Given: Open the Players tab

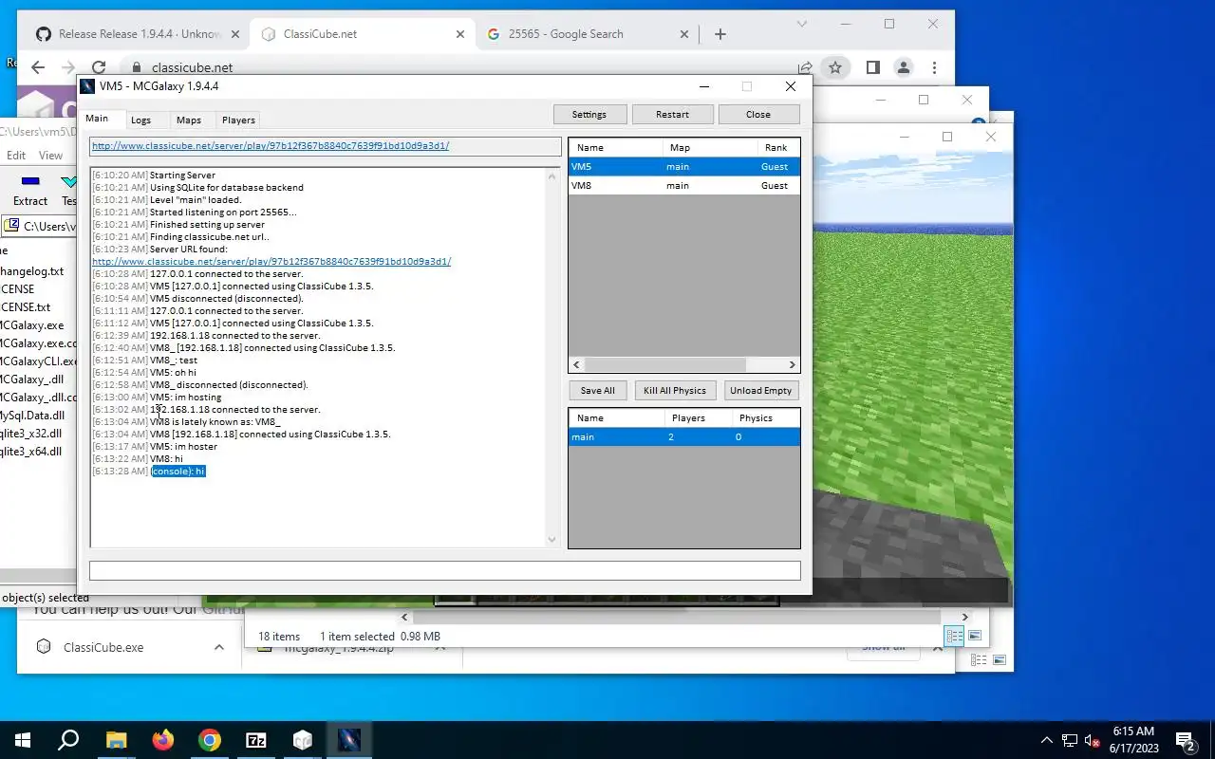Looking at the screenshot, I should pos(238,120).
